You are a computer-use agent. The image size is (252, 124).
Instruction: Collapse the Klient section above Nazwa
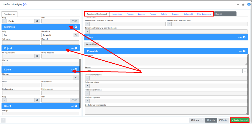(76, 69)
